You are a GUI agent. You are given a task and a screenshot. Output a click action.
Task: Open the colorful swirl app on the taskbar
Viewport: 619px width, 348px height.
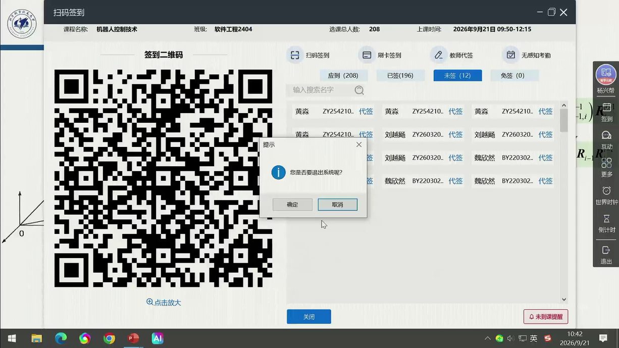[85, 338]
